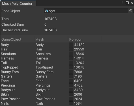Screen dimensions: 134x106
Task: Click Face in the Mesh column
Action: click(x=40, y=81)
